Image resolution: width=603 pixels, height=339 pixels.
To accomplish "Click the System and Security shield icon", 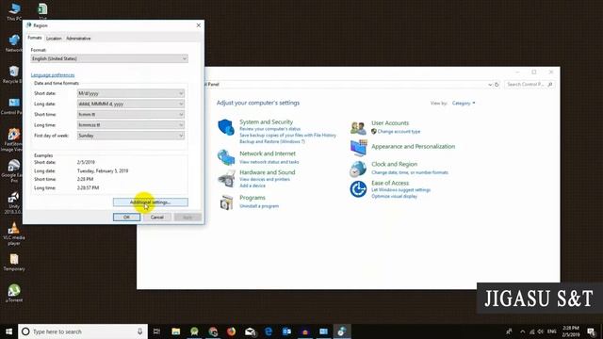I will [x=226, y=127].
